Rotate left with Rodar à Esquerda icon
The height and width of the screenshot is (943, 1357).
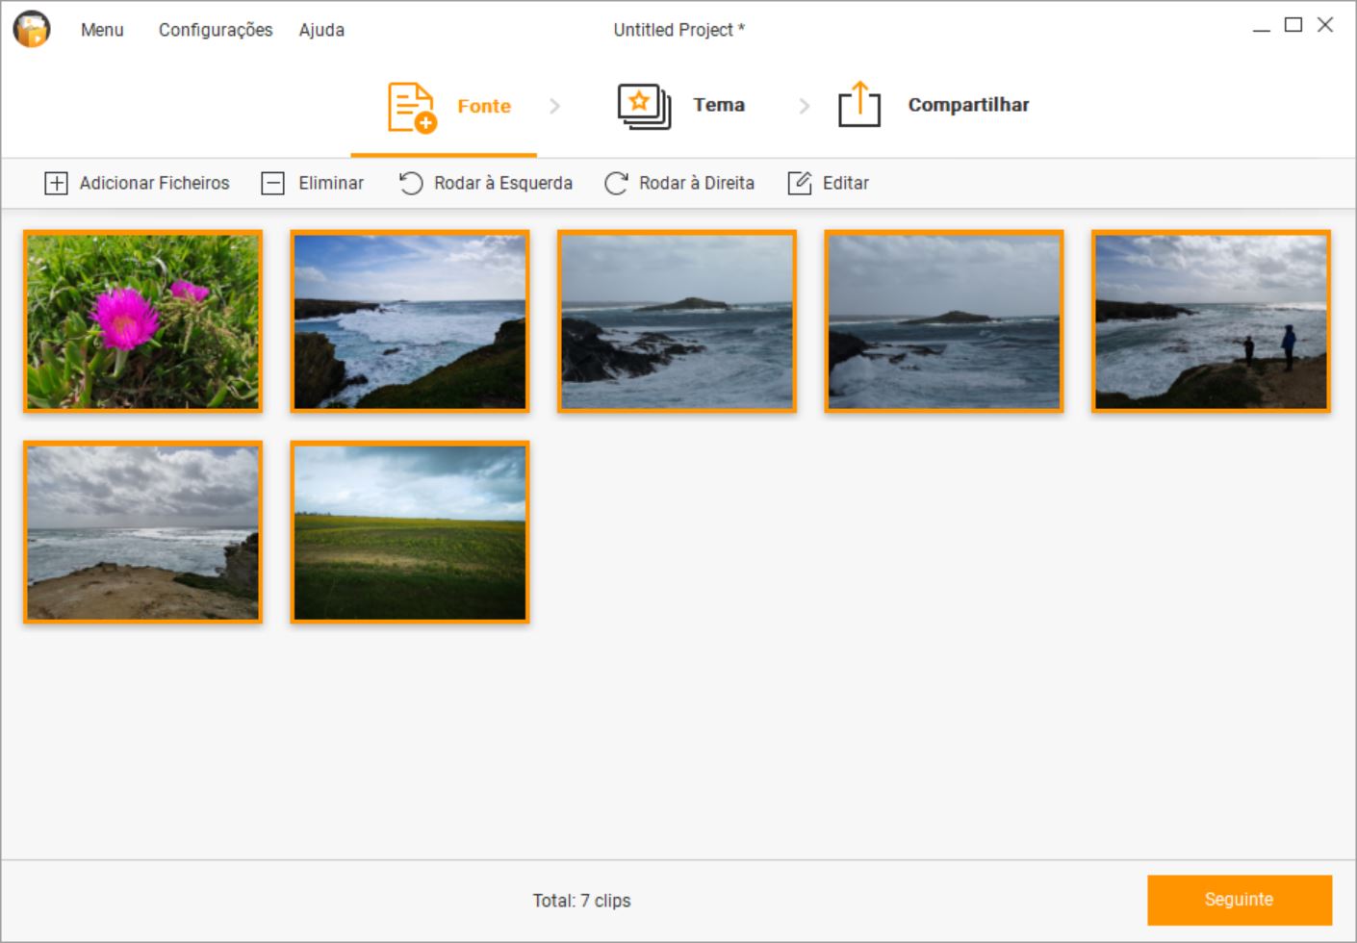pyautogui.click(x=411, y=183)
